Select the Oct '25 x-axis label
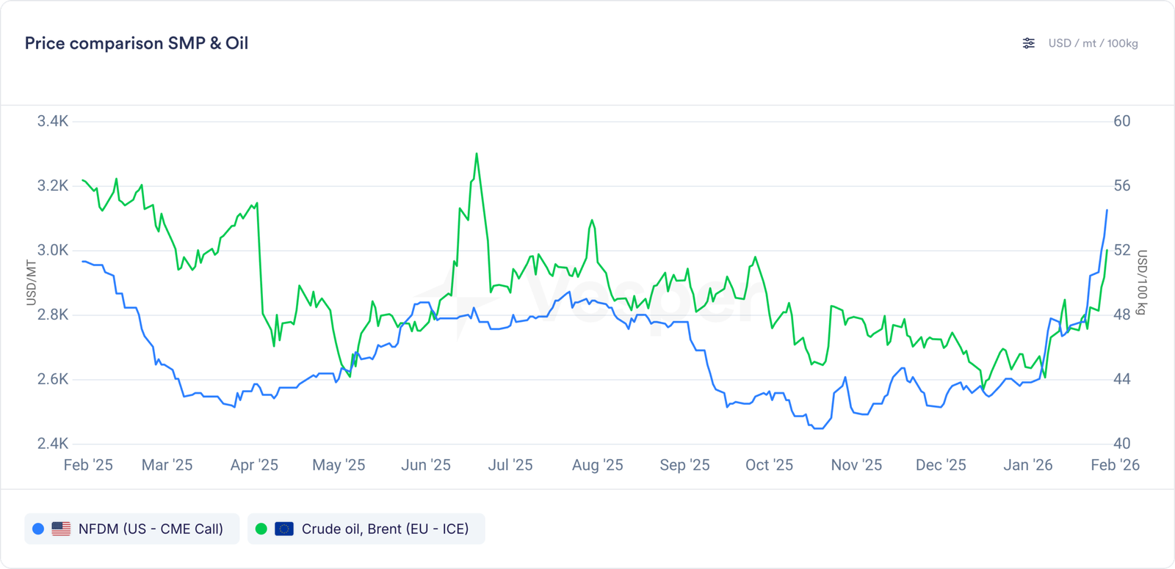The height and width of the screenshot is (569, 1175). 769,465
